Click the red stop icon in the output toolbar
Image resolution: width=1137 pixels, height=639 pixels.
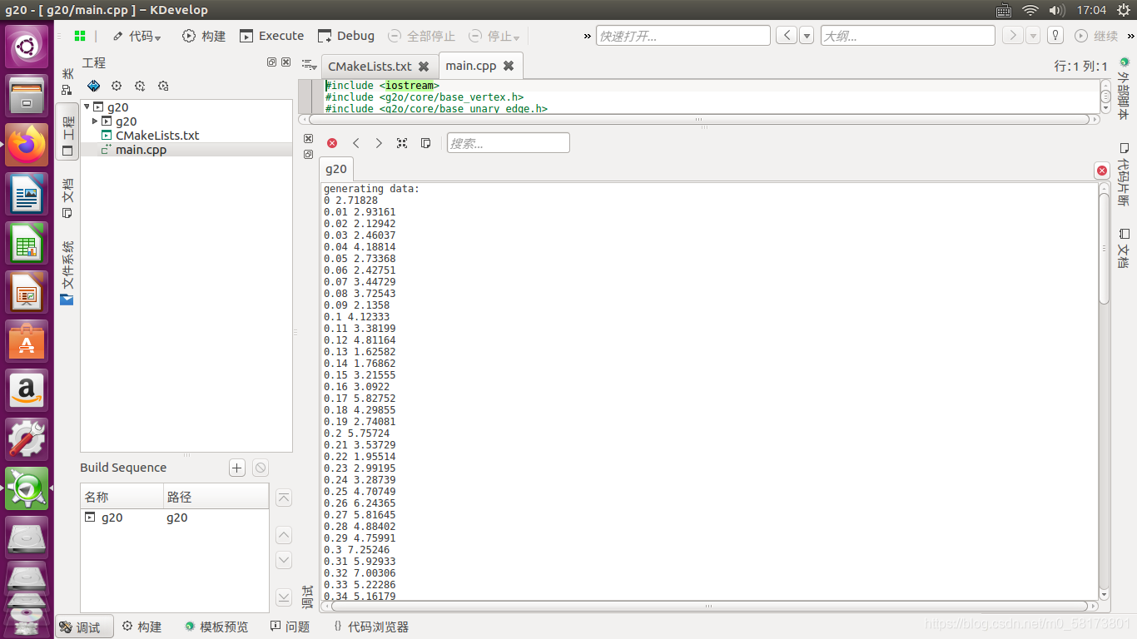332,143
